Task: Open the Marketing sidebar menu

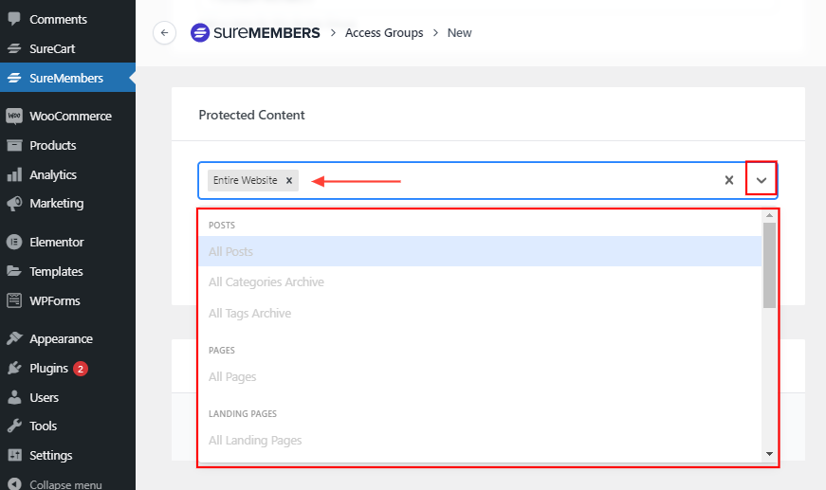Action: tap(56, 203)
